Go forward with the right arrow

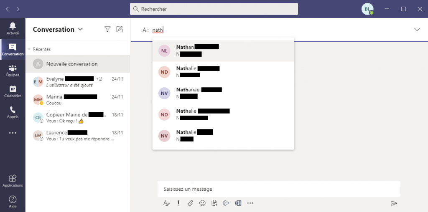pos(18,9)
